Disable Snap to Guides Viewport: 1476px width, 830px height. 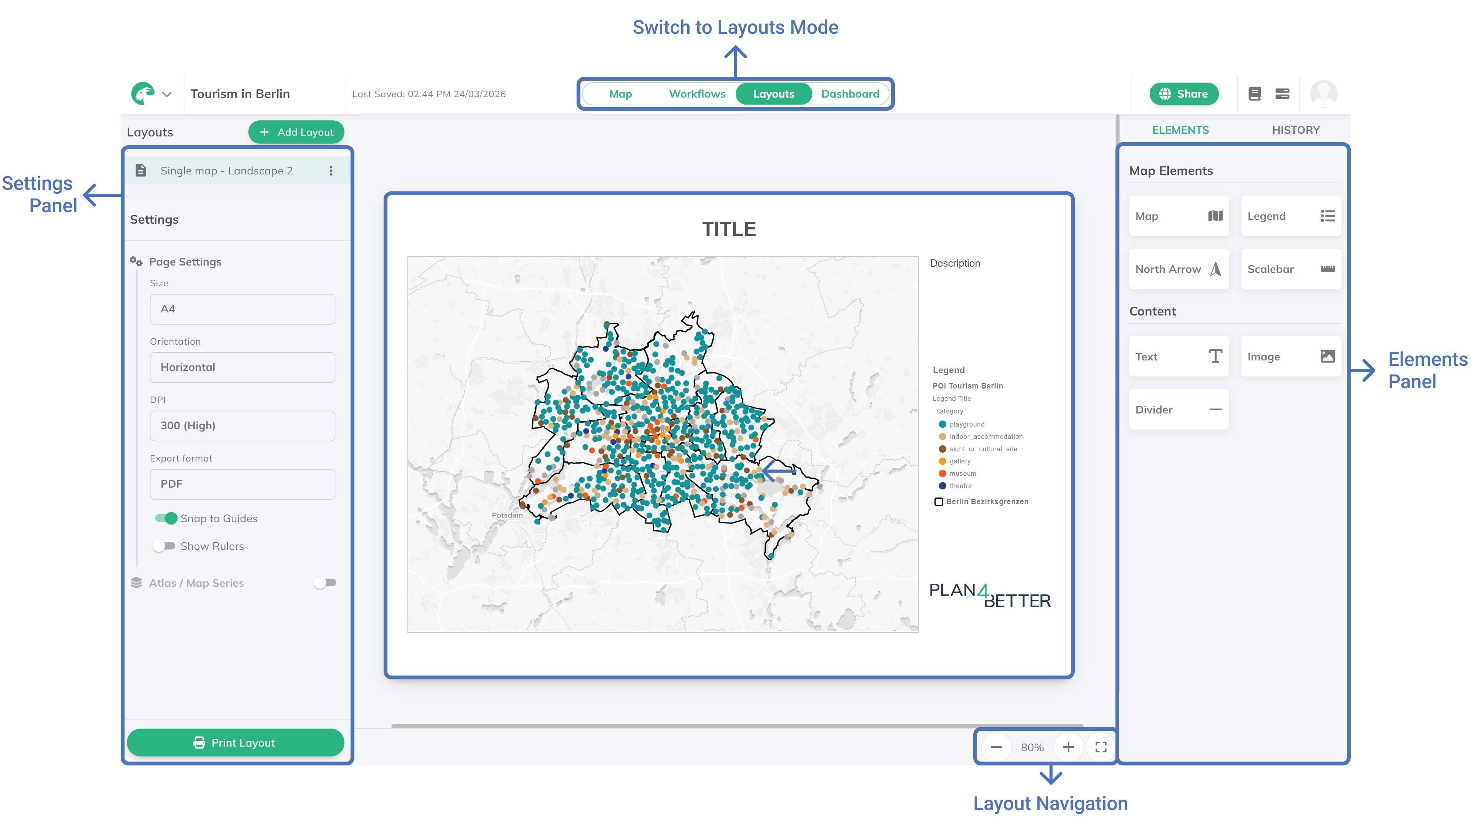(166, 518)
